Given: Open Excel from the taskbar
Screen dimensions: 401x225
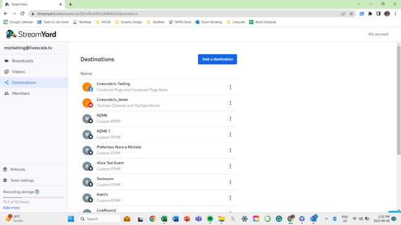Looking at the screenshot, I should (164, 219).
